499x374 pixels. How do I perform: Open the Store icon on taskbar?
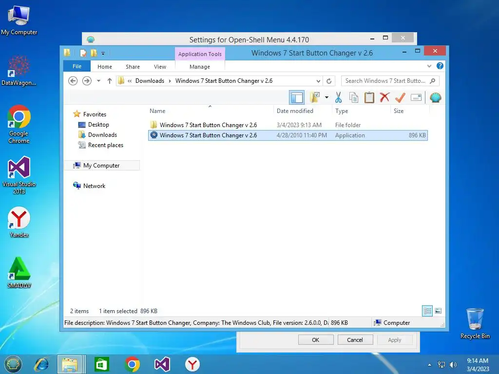(102, 364)
